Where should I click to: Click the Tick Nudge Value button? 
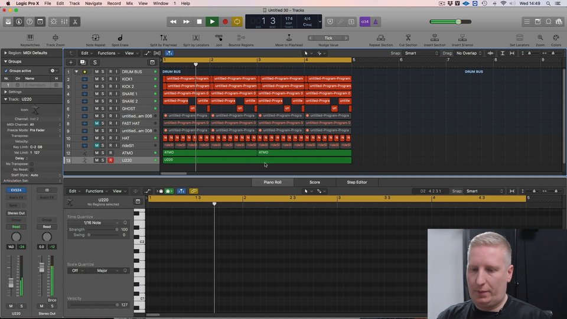point(328,38)
